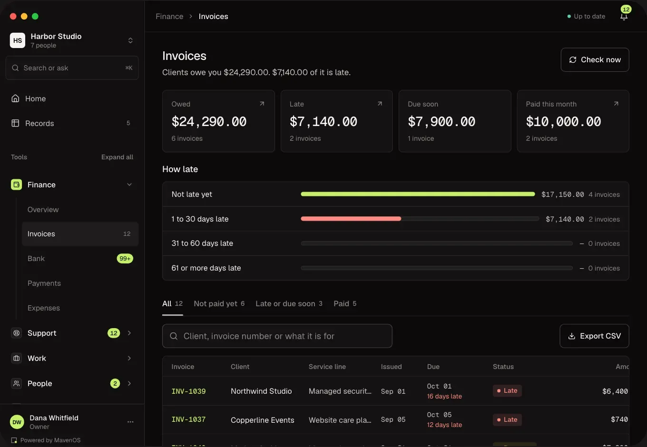Image resolution: width=647 pixels, height=447 pixels.
Task: Switch to Late or due soon tab
Action: click(x=289, y=303)
